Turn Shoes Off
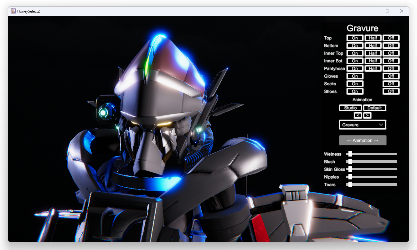417x250 pixels. 391,92
